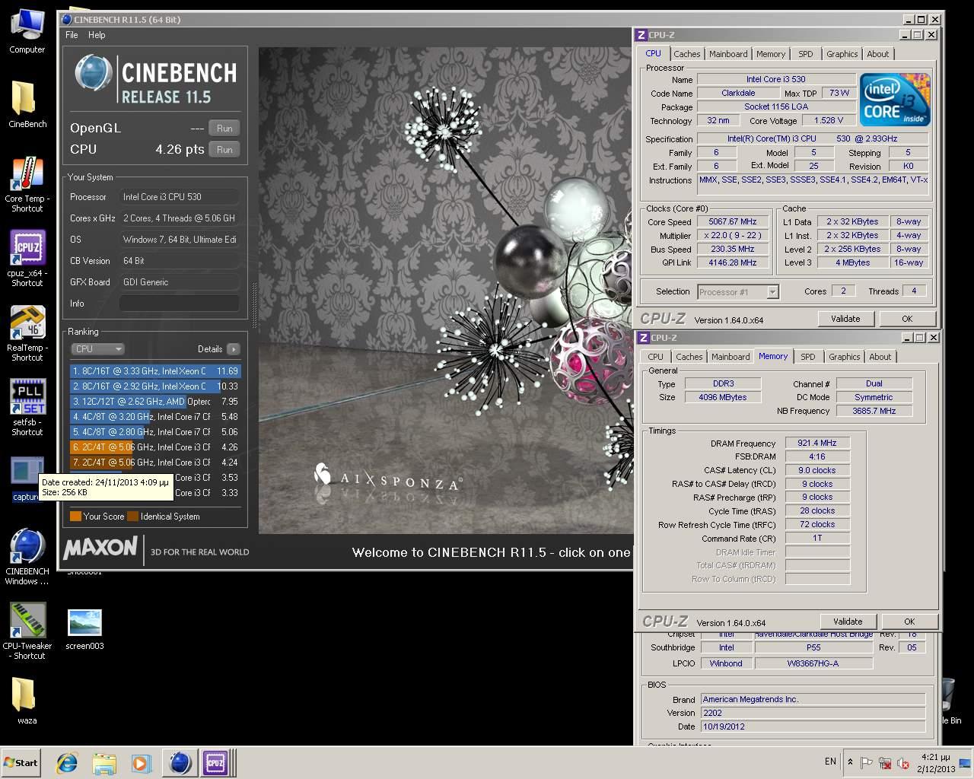Open Processor #1 selection dropdown
This screenshot has width=974, height=779.
click(x=737, y=291)
